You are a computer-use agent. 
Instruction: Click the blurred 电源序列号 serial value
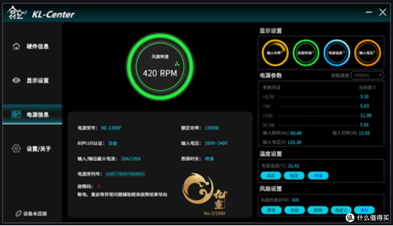coord(125,174)
